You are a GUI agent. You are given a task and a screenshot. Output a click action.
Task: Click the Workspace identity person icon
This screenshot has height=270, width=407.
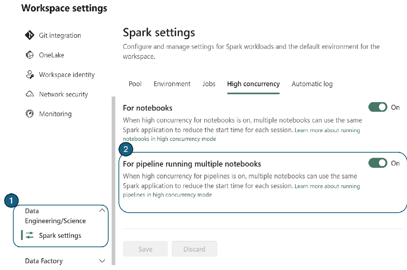(30, 74)
